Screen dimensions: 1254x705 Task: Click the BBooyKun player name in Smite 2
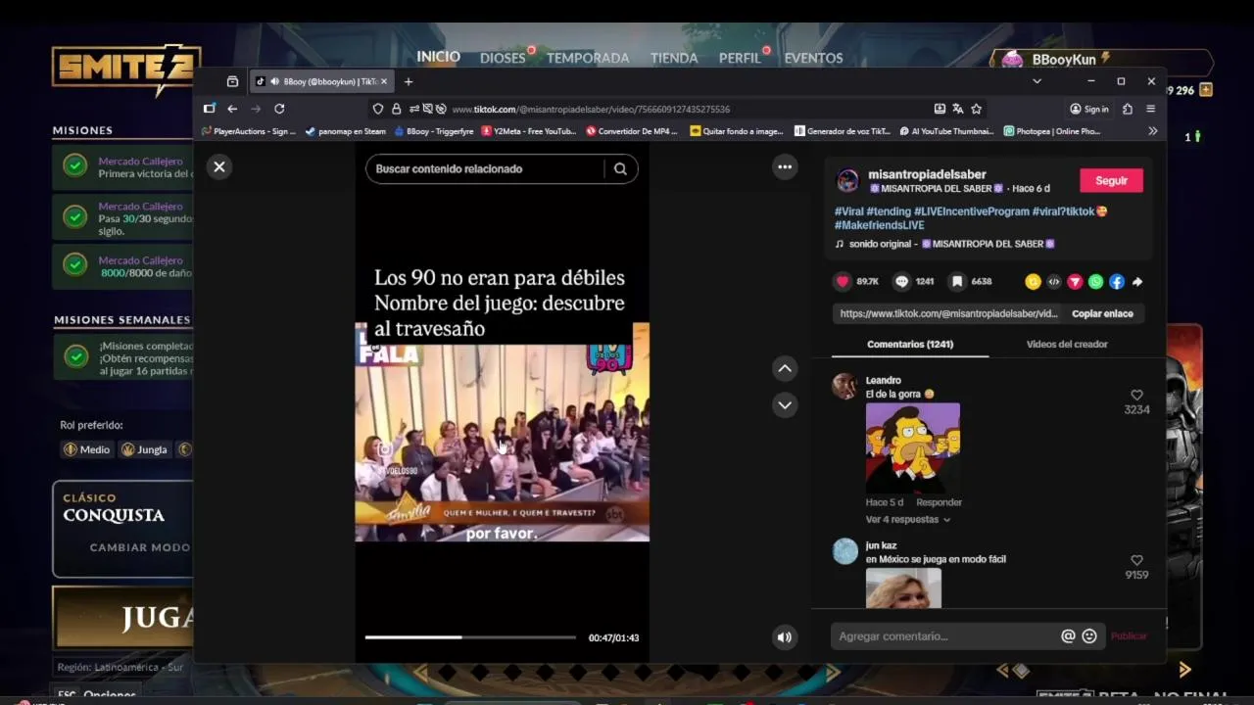coord(1064,60)
